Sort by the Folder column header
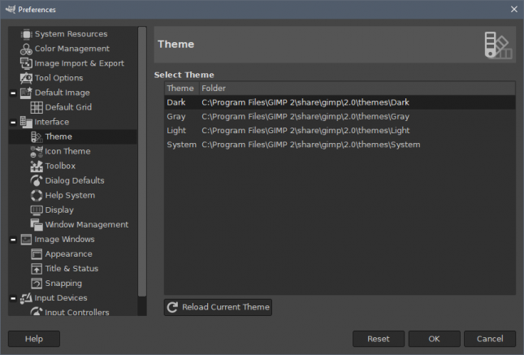Viewport: 524px width, 355px height. click(x=357, y=89)
